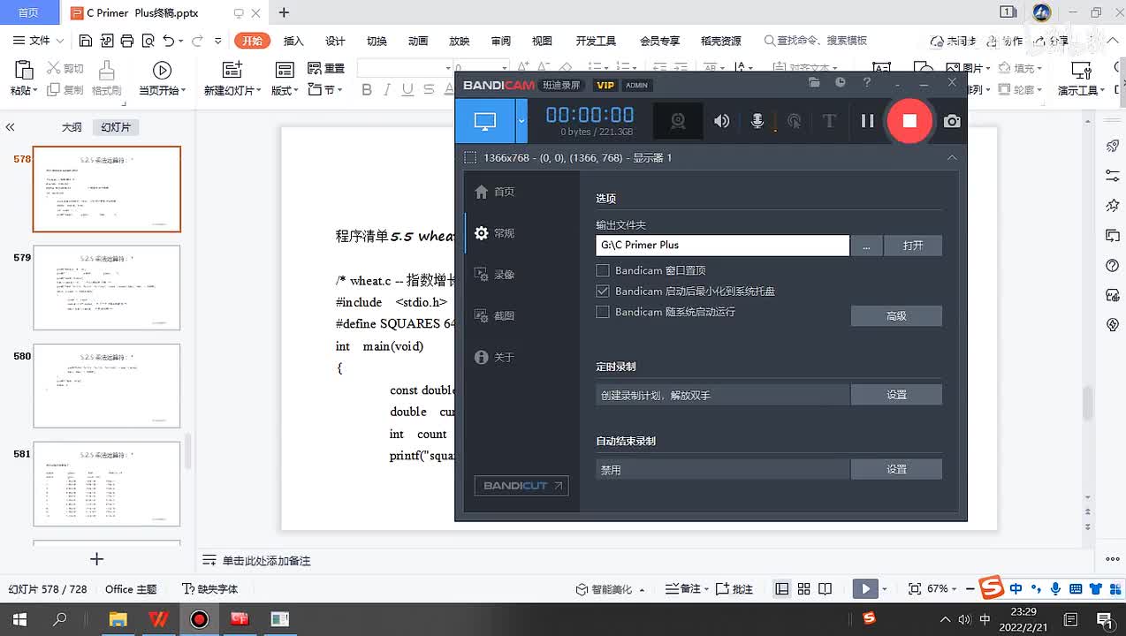Open 67% zoom level dropdown
The height and width of the screenshot is (636, 1126).
pyautogui.click(x=943, y=589)
